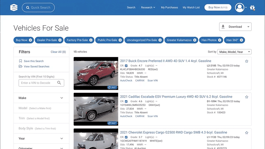Open 2021 Cadillac Escalade ESV listing title

coord(176,96)
